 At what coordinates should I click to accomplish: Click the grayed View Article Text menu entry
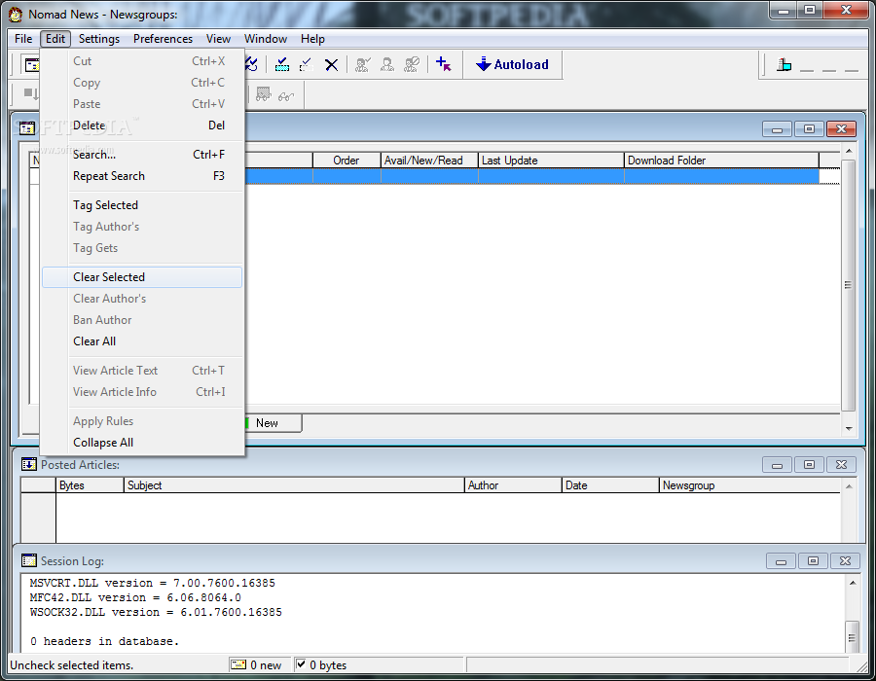click(x=142, y=370)
